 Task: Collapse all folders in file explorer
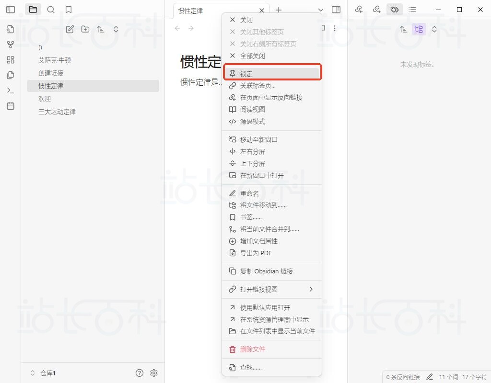pos(116,29)
